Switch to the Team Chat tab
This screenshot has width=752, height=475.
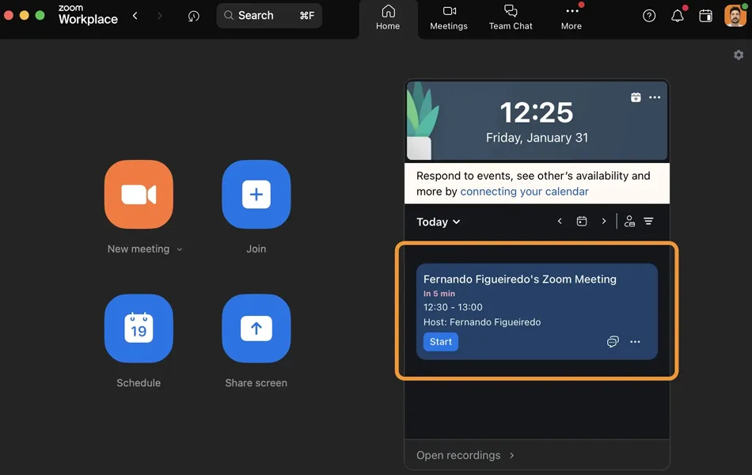(x=511, y=18)
